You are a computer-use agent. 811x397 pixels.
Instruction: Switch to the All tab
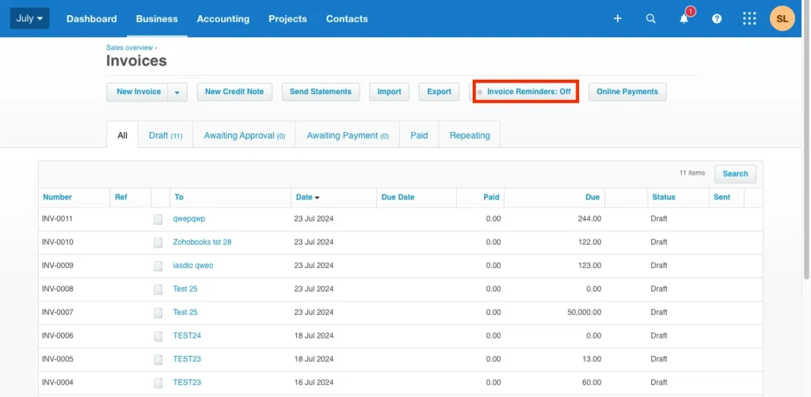tap(122, 135)
